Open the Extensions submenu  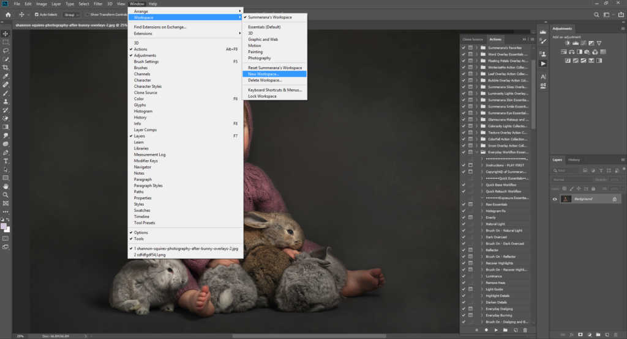(186, 34)
